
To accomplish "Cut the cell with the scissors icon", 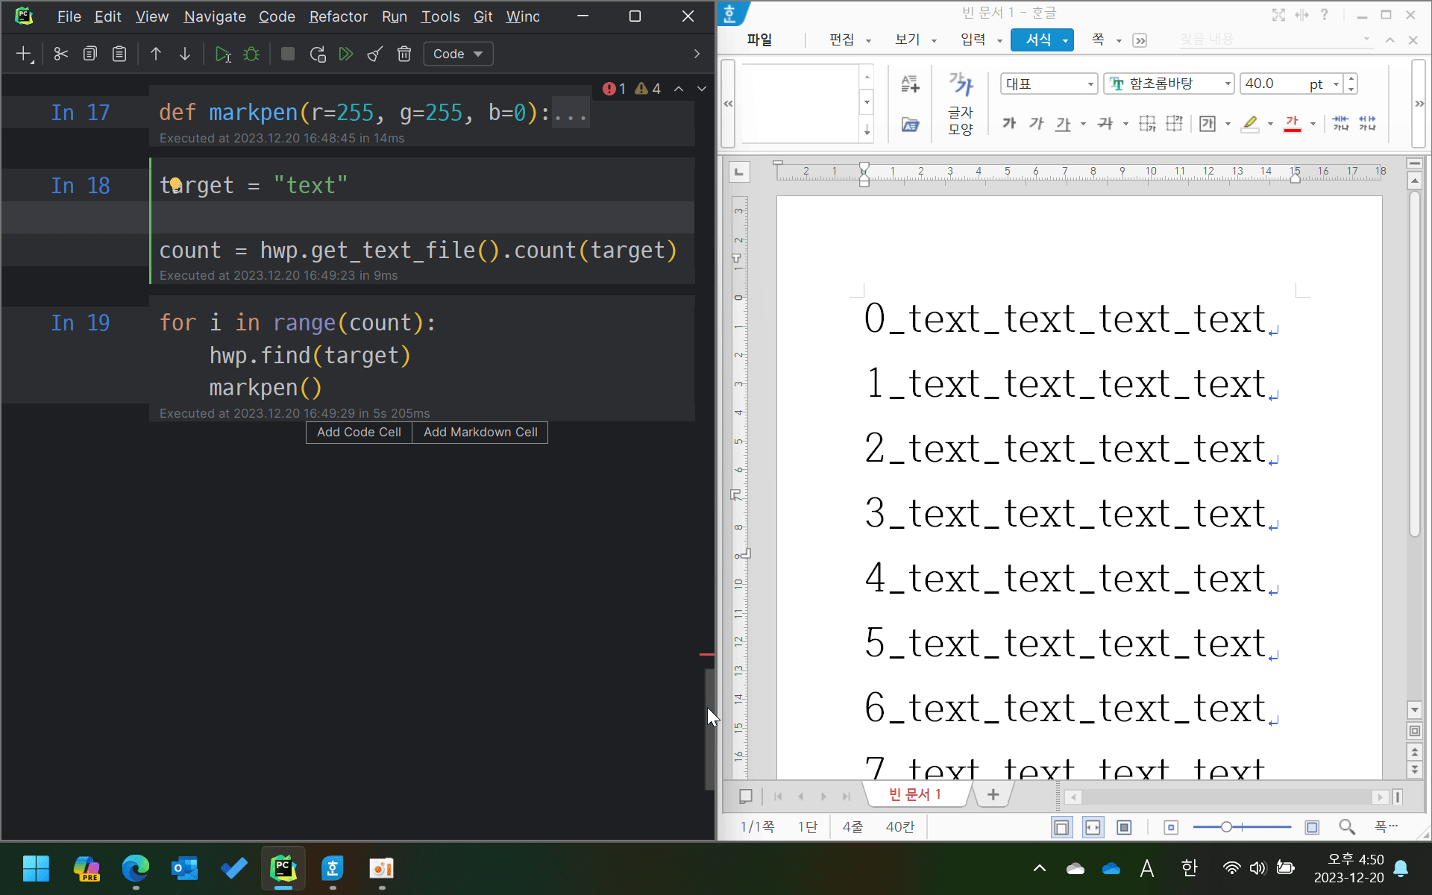I will 61,54.
